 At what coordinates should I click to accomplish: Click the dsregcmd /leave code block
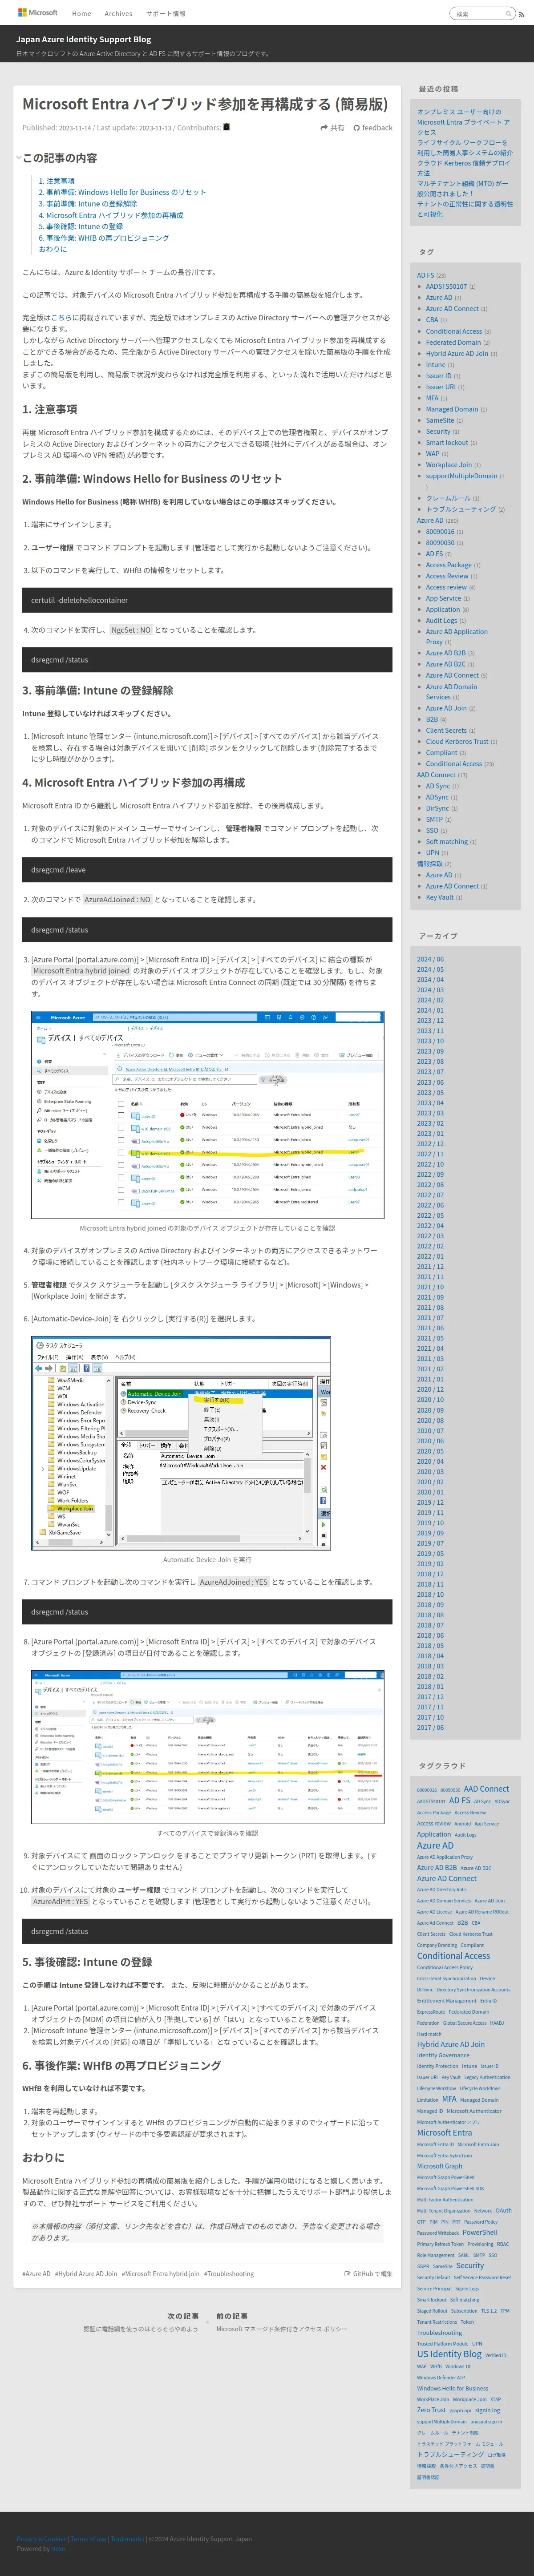click(x=207, y=870)
